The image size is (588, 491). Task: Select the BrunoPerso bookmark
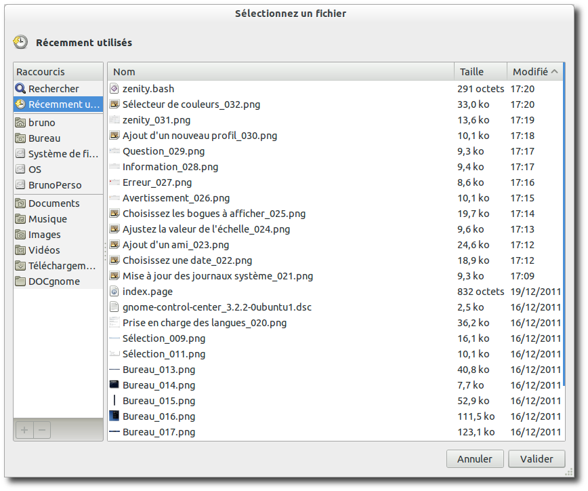click(54, 185)
